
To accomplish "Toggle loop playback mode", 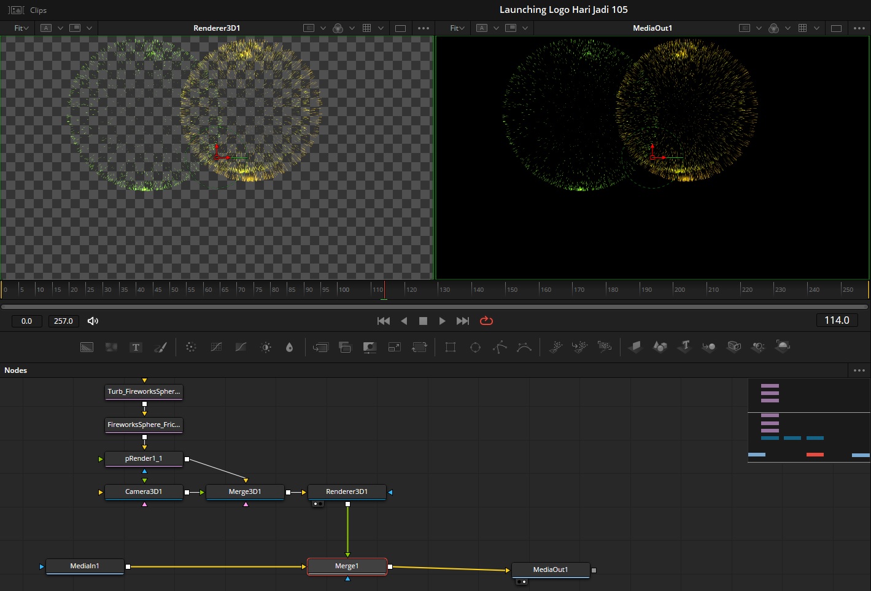I will pyautogui.click(x=486, y=321).
